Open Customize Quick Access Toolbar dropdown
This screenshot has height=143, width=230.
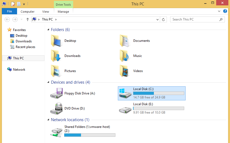click(x=24, y=4)
